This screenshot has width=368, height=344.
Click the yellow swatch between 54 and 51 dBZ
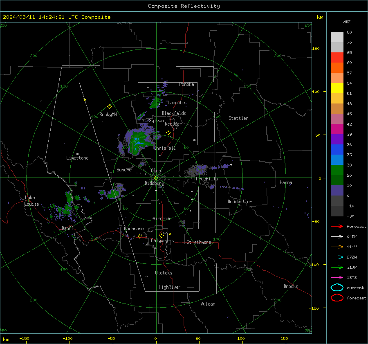point(337,88)
